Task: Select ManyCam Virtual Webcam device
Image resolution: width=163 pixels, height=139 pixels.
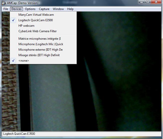Action: tap(43, 15)
